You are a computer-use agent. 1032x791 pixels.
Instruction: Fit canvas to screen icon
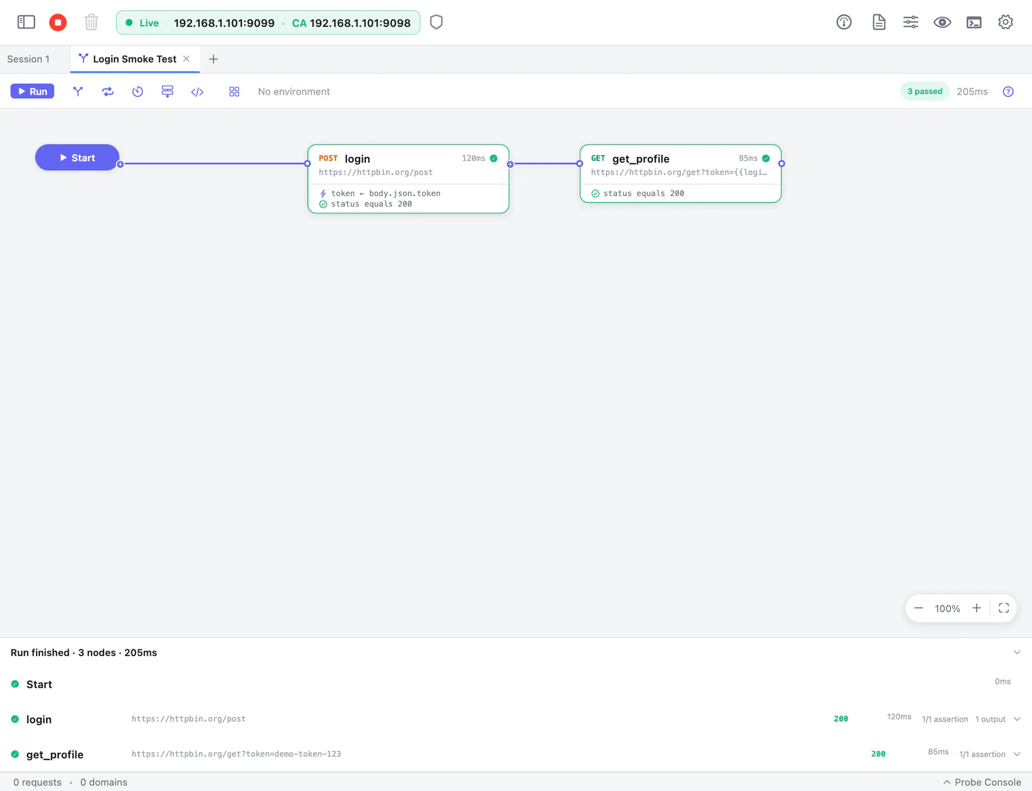point(1004,608)
